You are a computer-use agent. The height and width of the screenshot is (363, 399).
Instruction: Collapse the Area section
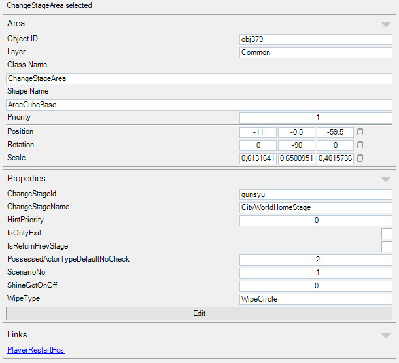point(385,24)
